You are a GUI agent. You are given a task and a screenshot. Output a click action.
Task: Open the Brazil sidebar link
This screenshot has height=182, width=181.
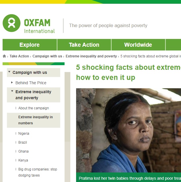(22, 142)
